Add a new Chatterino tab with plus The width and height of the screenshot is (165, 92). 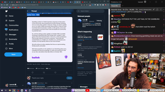(x=123, y=6)
